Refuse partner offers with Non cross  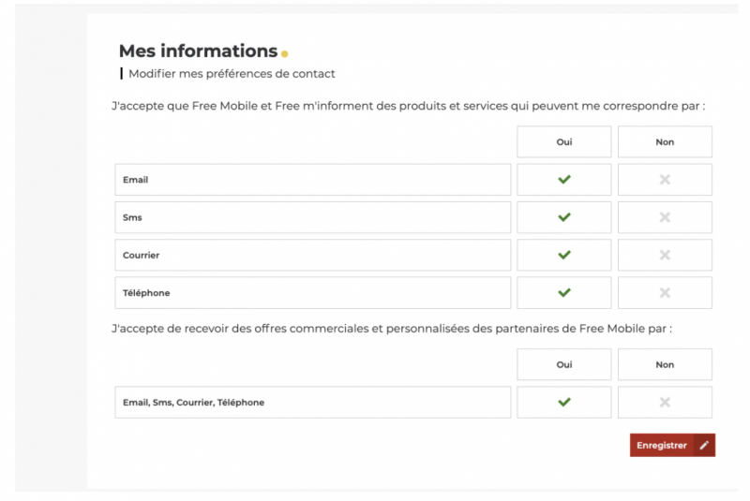[x=665, y=402]
